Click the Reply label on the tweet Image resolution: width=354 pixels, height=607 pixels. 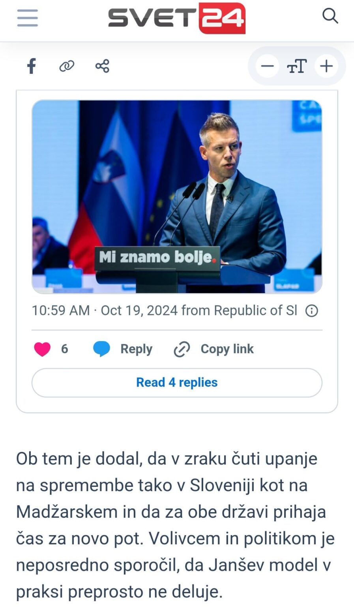(136, 349)
